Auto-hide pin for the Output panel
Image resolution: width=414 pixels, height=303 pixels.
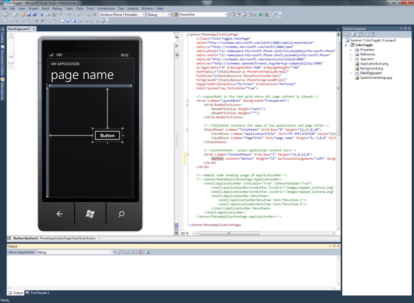pyautogui.click(x=334, y=246)
